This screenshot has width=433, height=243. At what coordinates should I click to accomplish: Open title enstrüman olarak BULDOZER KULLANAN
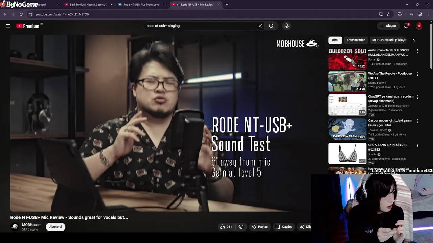click(x=389, y=52)
